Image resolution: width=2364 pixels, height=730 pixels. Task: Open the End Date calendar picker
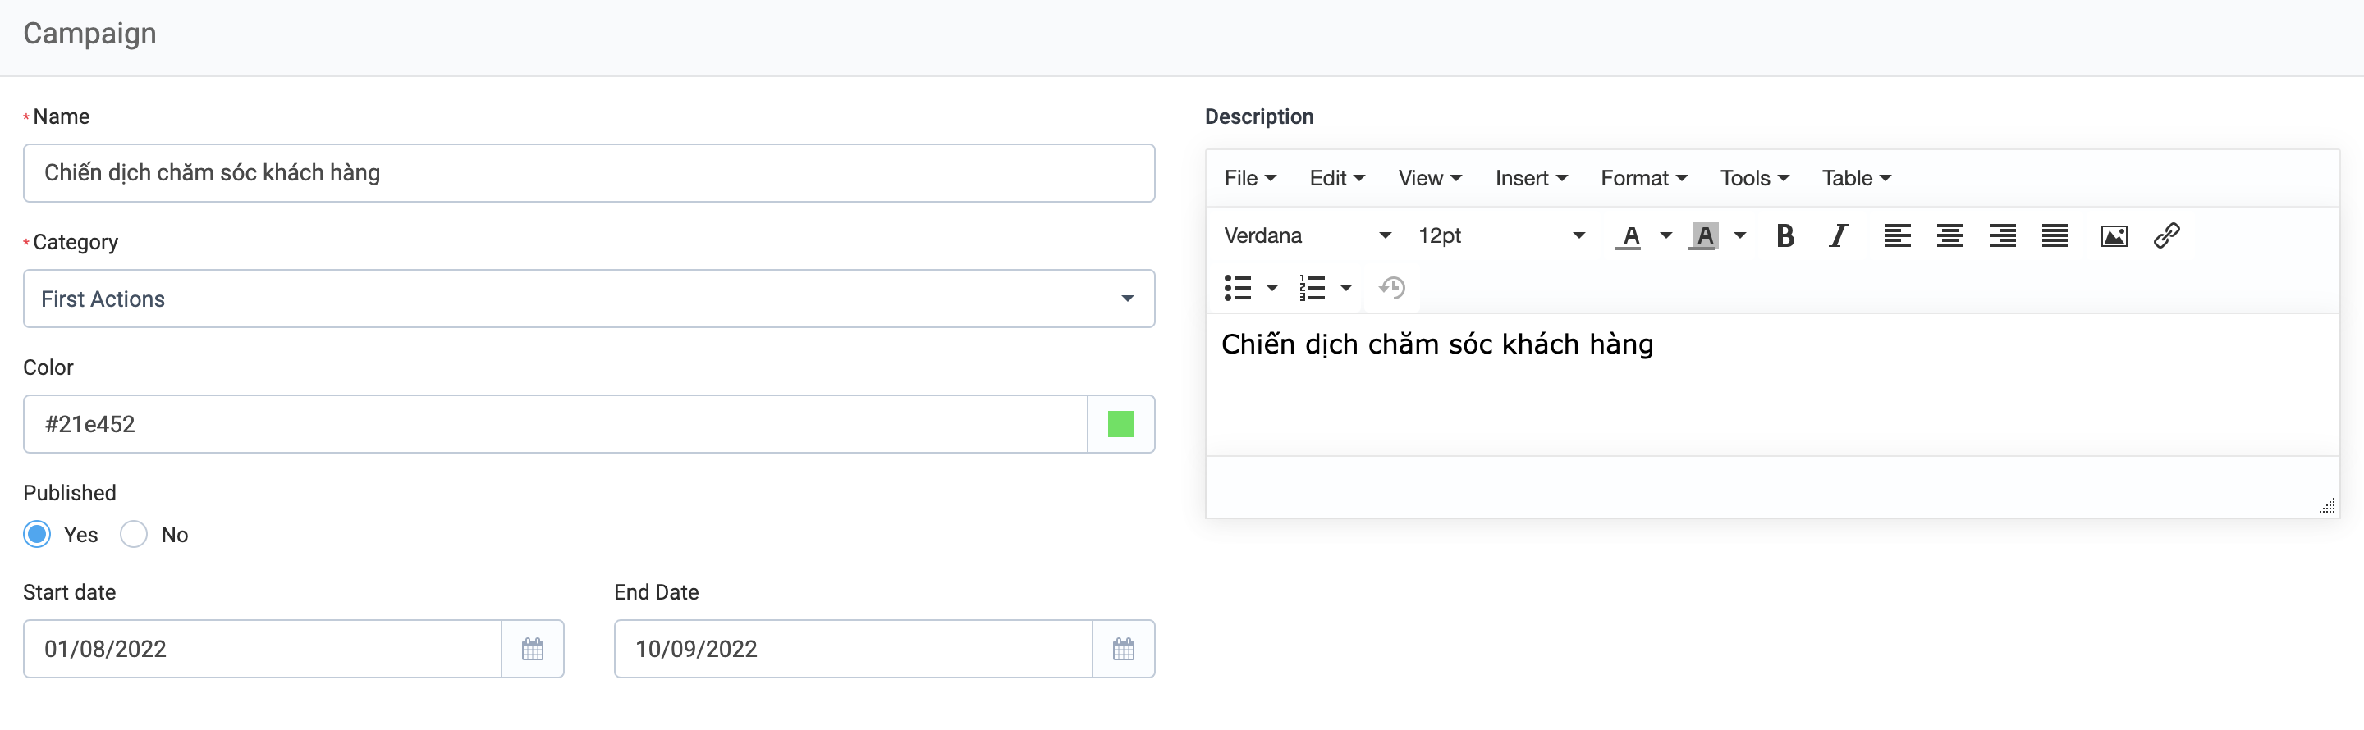click(1123, 650)
